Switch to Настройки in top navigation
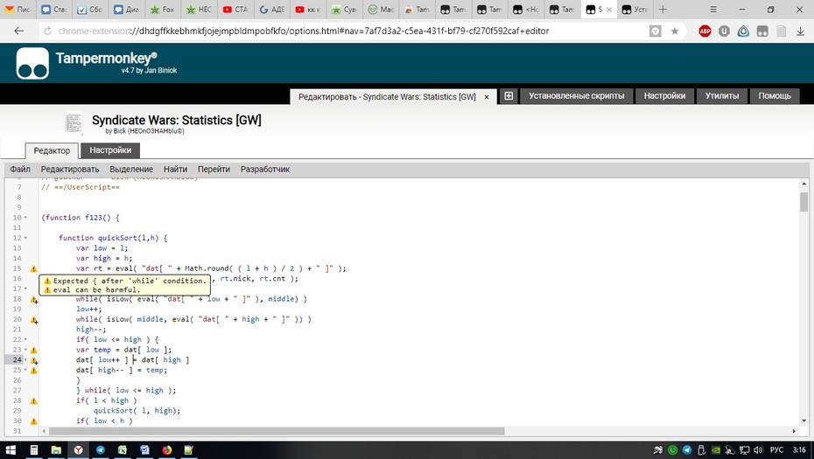The width and height of the screenshot is (814, 459). point(664,96)
